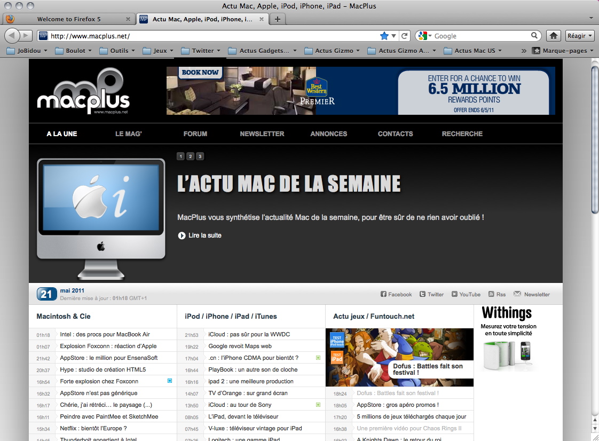Image resolution: width=599 pixels, height=441 pixels.
Task: Click the Dofus Battles game thumbnail
Action: click(x=399, y=357)
